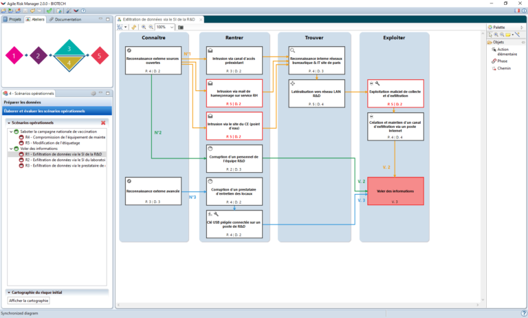Select the Corruption d'un personnel de l'équipe R&D node
Image resolution: width=528 pixels, height=318 pixels.
click(234, 158)
